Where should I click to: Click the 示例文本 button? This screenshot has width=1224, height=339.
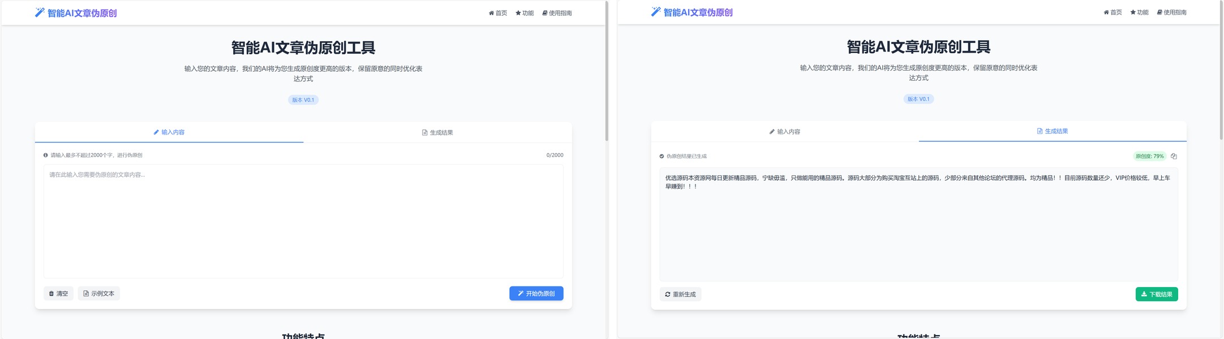[x=99, y=294]
